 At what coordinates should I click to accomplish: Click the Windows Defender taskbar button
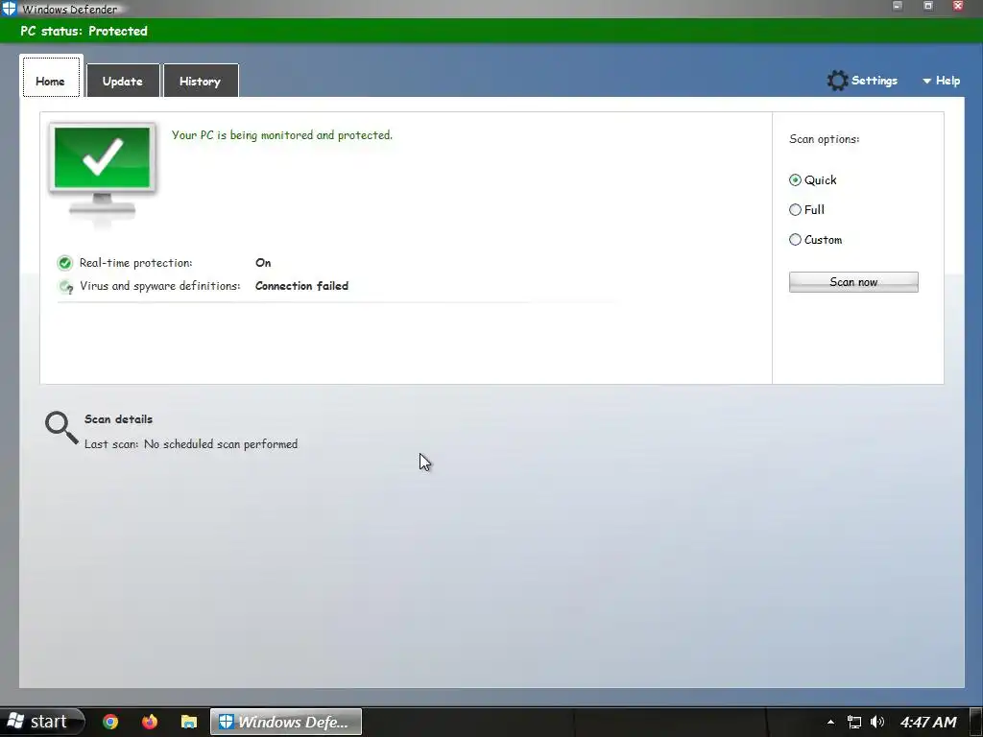tap(286, 722)
